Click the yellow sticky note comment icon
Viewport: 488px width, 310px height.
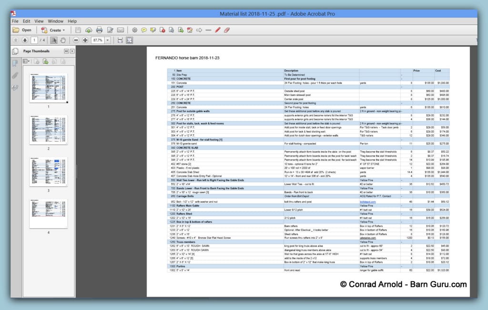[x=144, y=30]
